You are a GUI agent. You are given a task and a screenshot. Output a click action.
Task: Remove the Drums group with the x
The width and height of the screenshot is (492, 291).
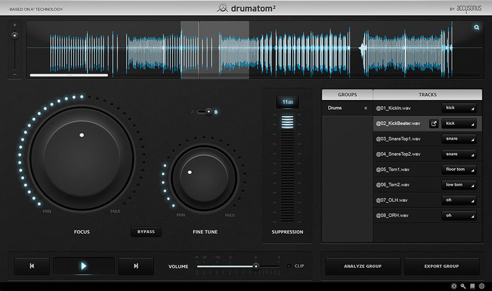coord(366,108)
